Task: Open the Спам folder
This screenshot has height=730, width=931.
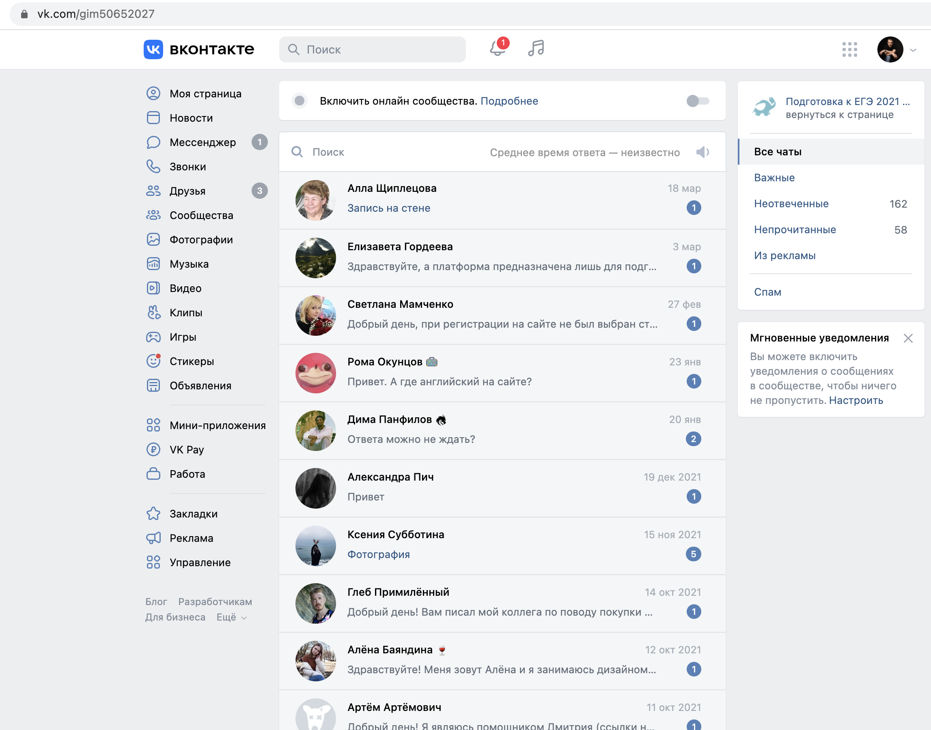Action: pyautogui.click(x=831, y=292)
